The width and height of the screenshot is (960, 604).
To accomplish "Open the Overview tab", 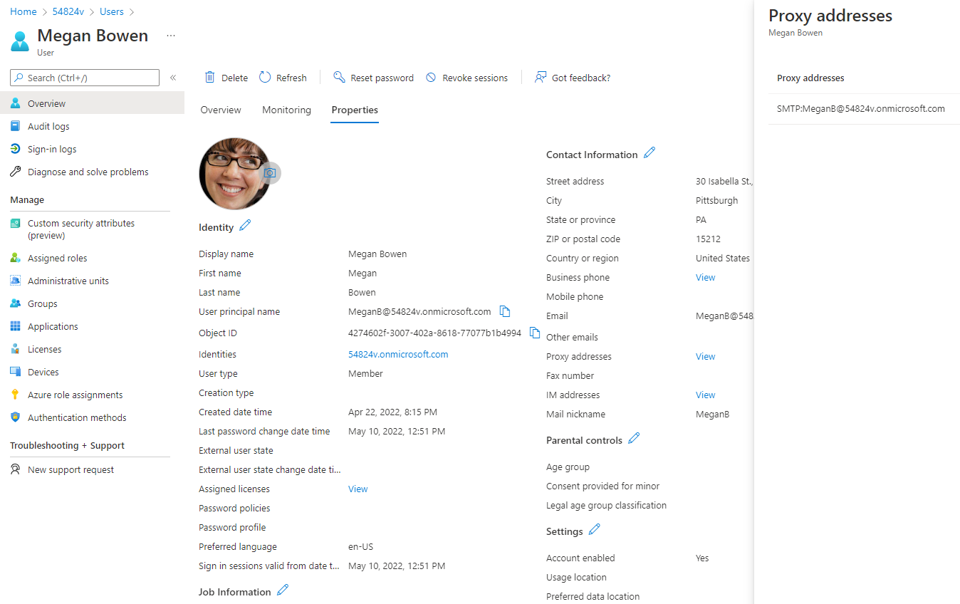I will pos(221,110).
